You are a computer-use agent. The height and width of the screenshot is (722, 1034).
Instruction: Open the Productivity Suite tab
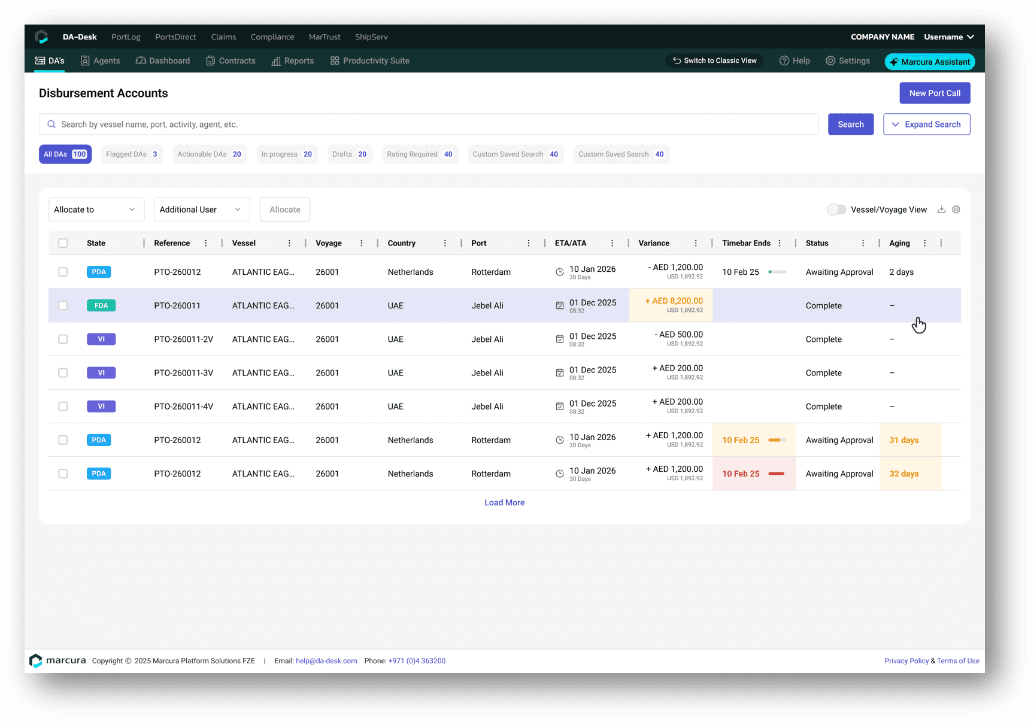(x=369, y=60)
